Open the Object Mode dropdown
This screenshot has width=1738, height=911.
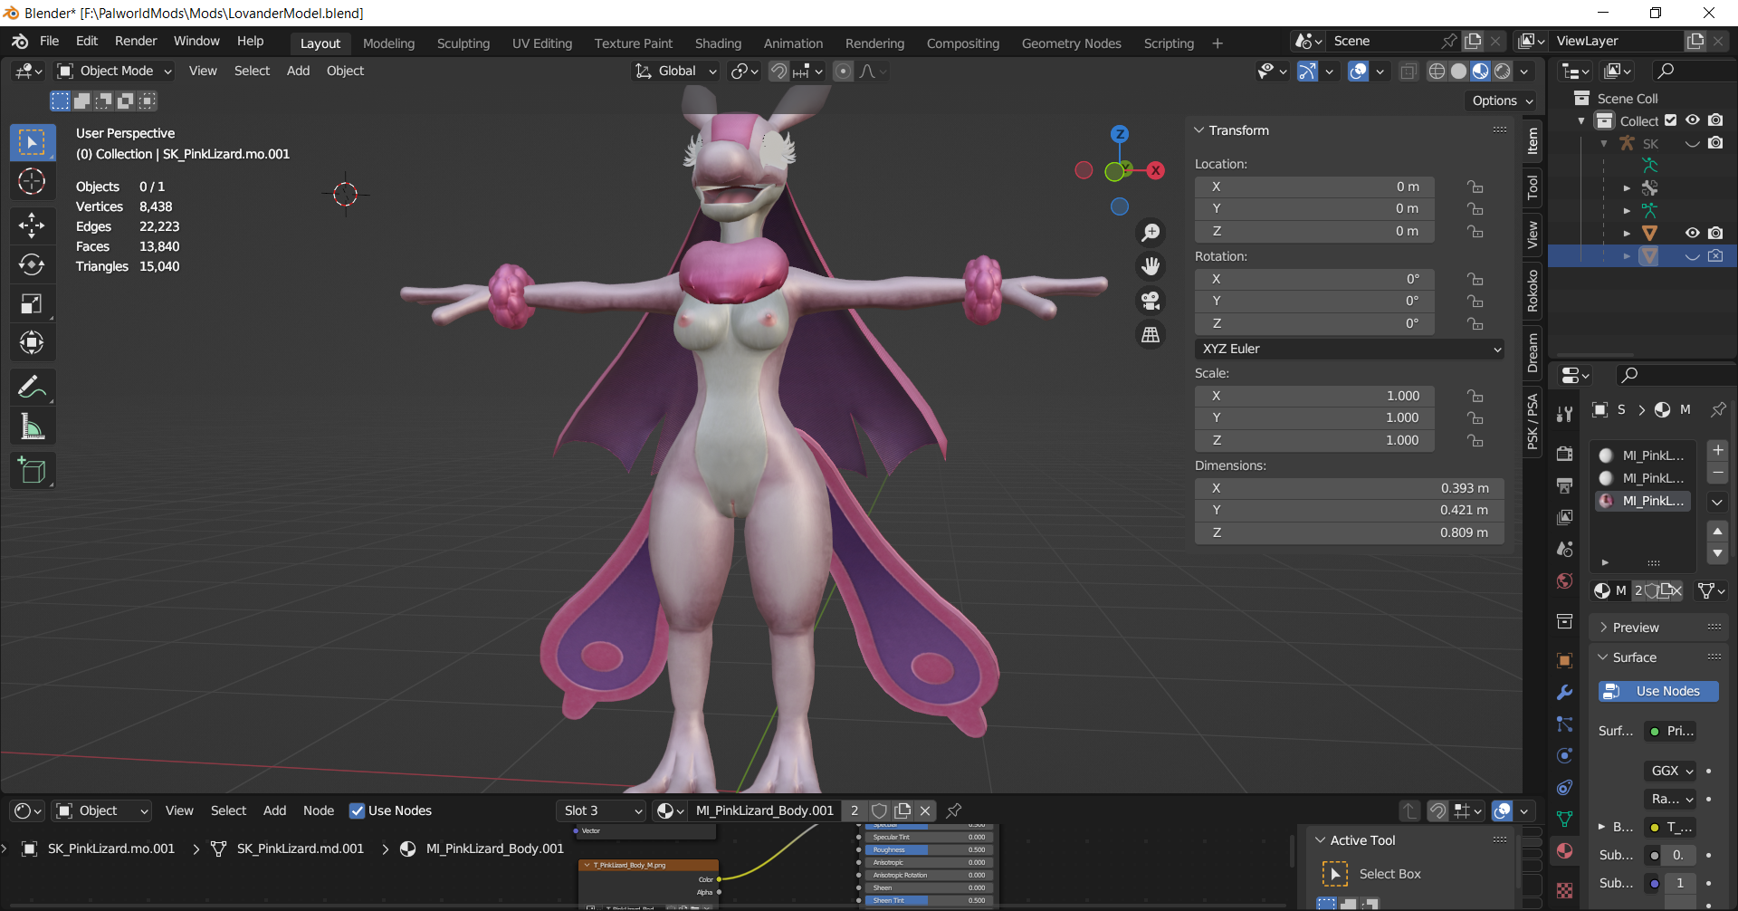(114, 71)
